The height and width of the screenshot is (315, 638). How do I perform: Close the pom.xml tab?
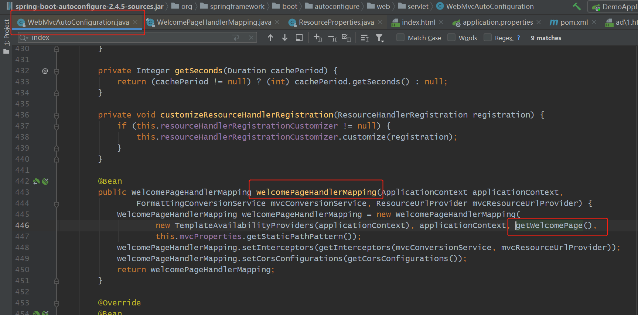point(594,22)
